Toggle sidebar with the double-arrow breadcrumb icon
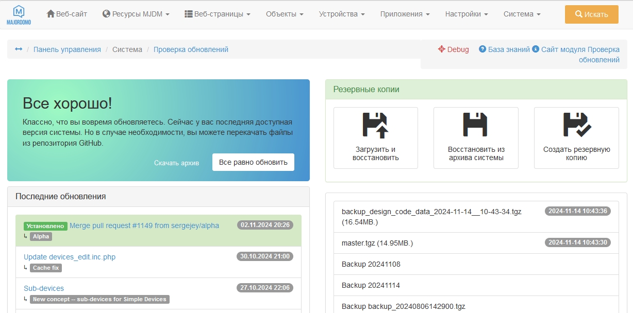This screenshot has width=633, height=313. pyautogui.click(x=19, y=49)
